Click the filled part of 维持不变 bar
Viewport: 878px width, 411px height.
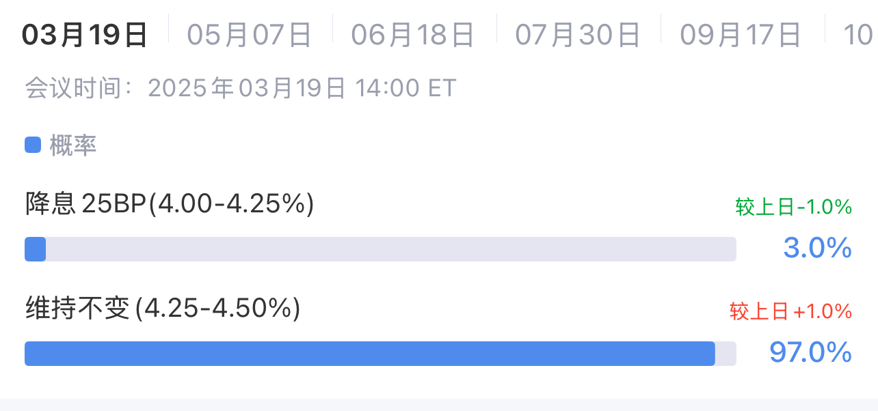tap(370, 354)
